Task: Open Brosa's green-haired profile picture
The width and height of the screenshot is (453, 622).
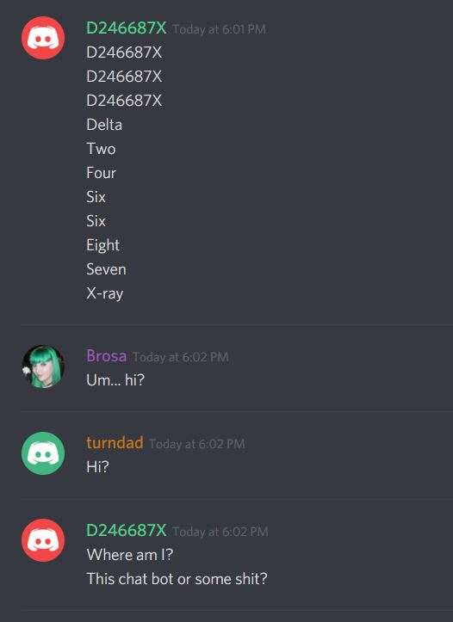Action: click(x=43, y=366)
